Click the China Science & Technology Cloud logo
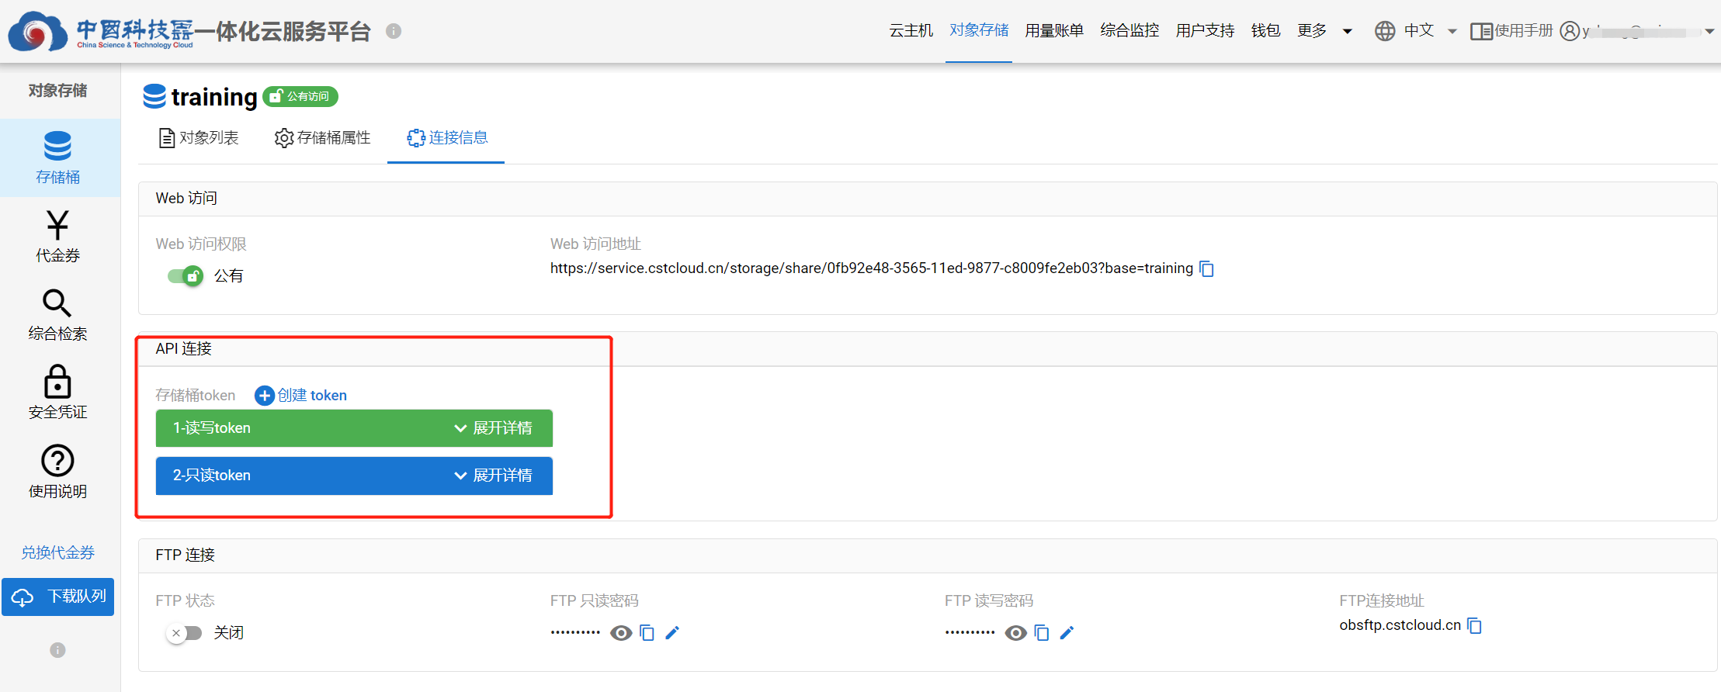1721x692 pixels. [101, 31]
